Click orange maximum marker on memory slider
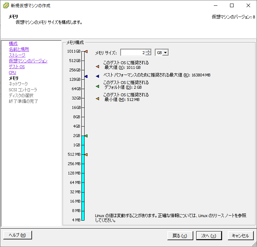Viewport: 257px width, 247px height. [86, 52]
